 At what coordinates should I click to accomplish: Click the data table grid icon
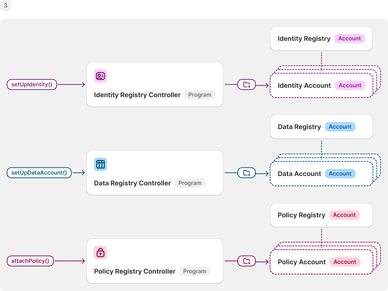tap(101, 164)
